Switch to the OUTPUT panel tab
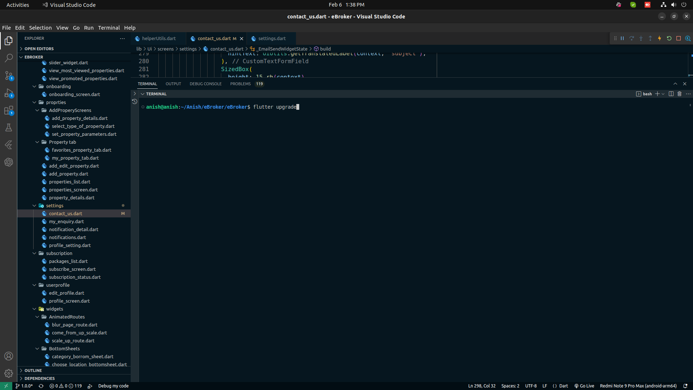Image resolution: width=693 pixels, height=390 pixels. pos(173,84)
